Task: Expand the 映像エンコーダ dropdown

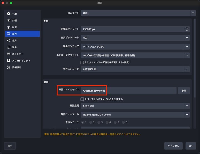Action: pos(135,46)
